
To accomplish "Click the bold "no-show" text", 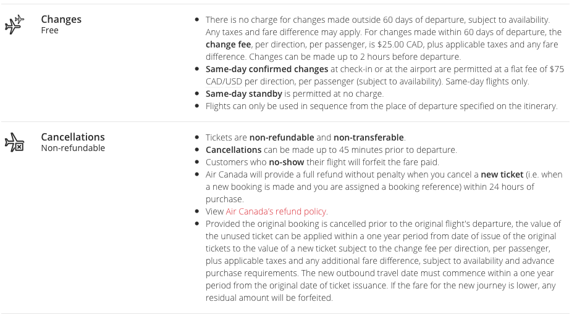I will coord(284,162).
